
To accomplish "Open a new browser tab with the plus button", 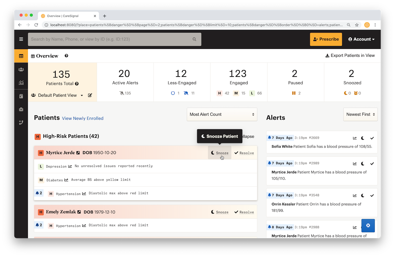I will point(105,16).
